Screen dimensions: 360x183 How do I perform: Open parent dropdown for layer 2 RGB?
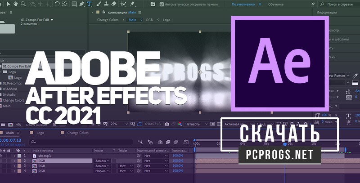(x=156, y=161)
